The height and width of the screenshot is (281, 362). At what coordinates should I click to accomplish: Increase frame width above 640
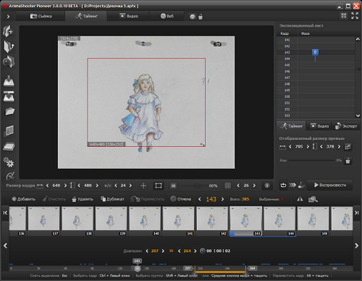click(65, 185)
